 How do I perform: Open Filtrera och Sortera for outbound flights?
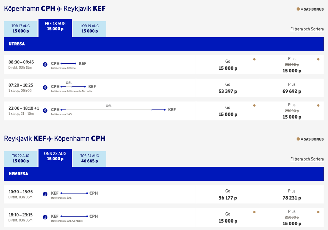pos(307,29)
